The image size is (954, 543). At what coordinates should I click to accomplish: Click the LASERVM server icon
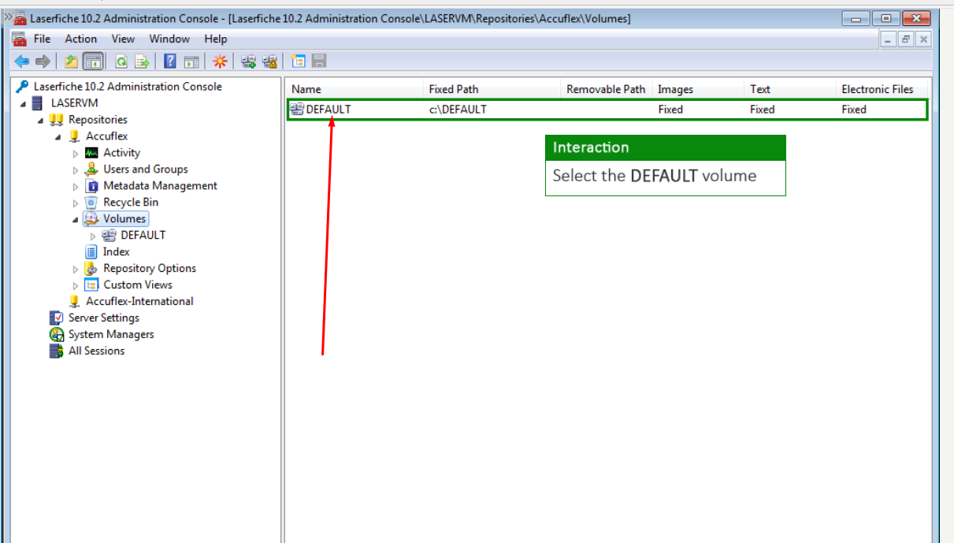tap(38, 103)
